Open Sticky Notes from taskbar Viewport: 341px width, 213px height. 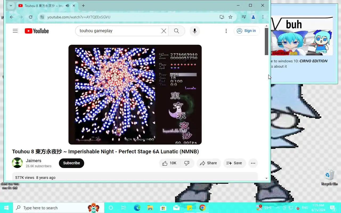(189, 208)
